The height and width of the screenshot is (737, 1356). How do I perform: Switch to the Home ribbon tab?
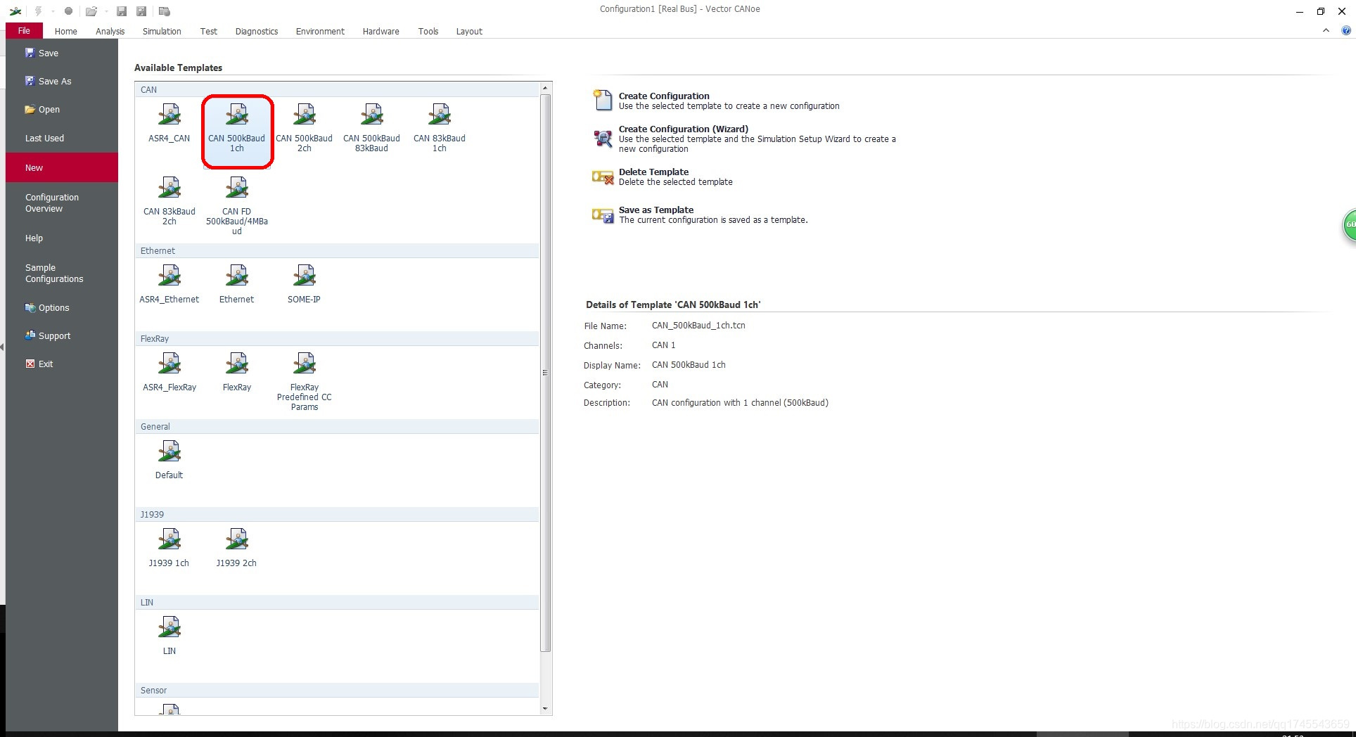click(x=66, y=32)
